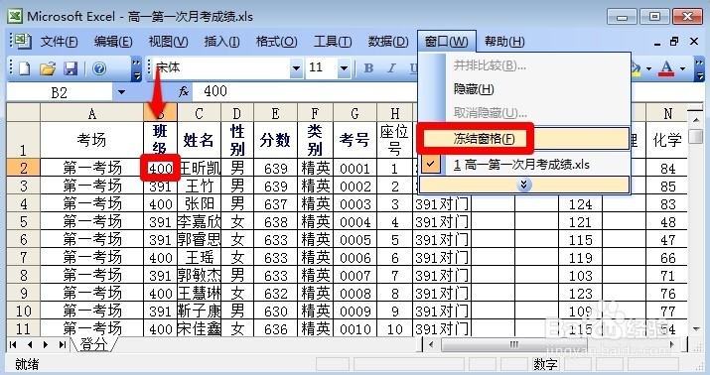This screenshot has width=710, height=375.
Task: Select column N header
Action: click(x=668, y=113)
